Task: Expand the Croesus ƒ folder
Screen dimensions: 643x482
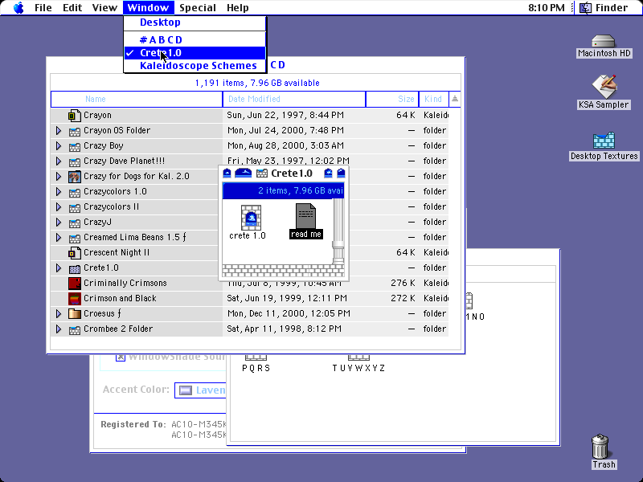Action: (58, 313)
